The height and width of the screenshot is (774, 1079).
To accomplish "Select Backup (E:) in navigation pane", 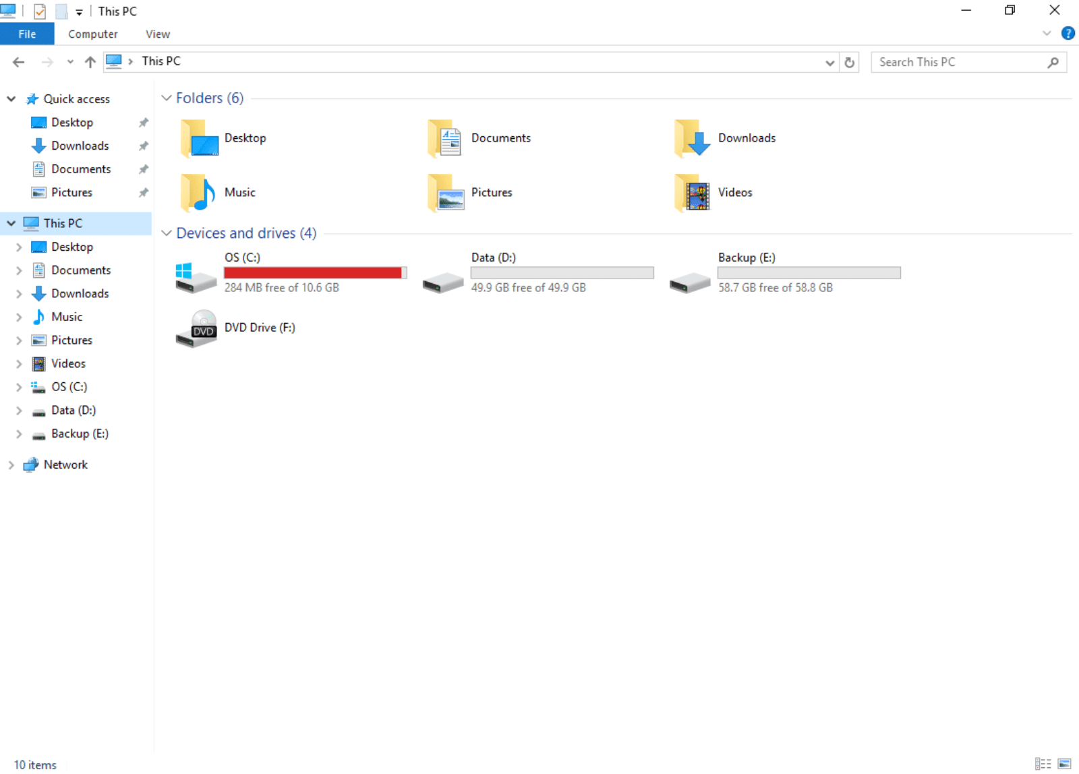I will (x=80, y=434).
